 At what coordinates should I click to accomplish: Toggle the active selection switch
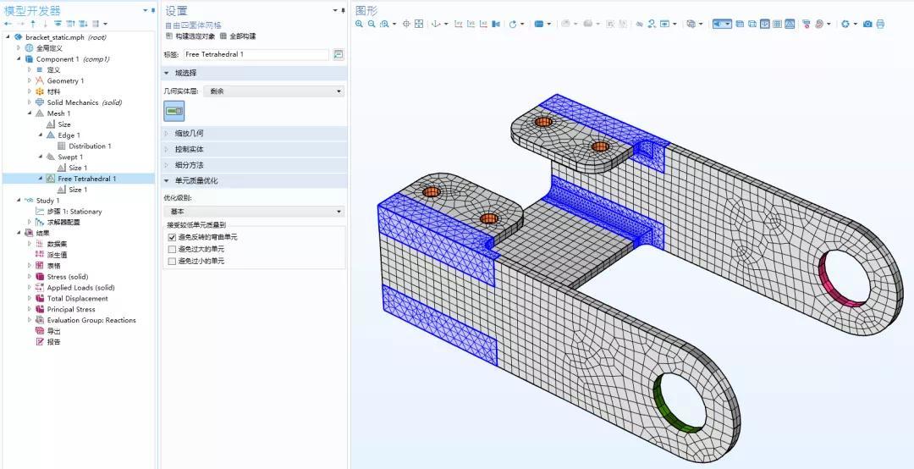pos(173,111)
